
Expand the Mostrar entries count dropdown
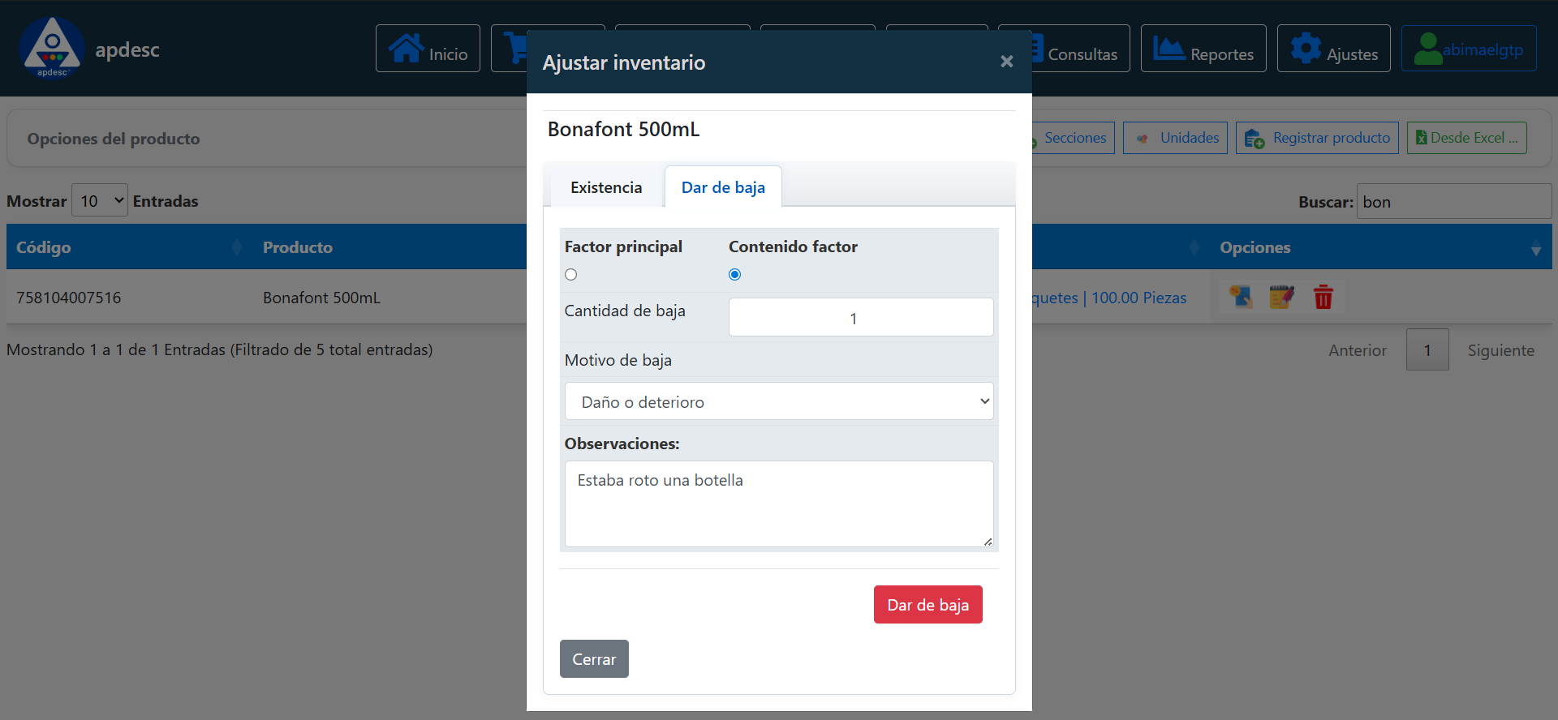click(100, 201)
